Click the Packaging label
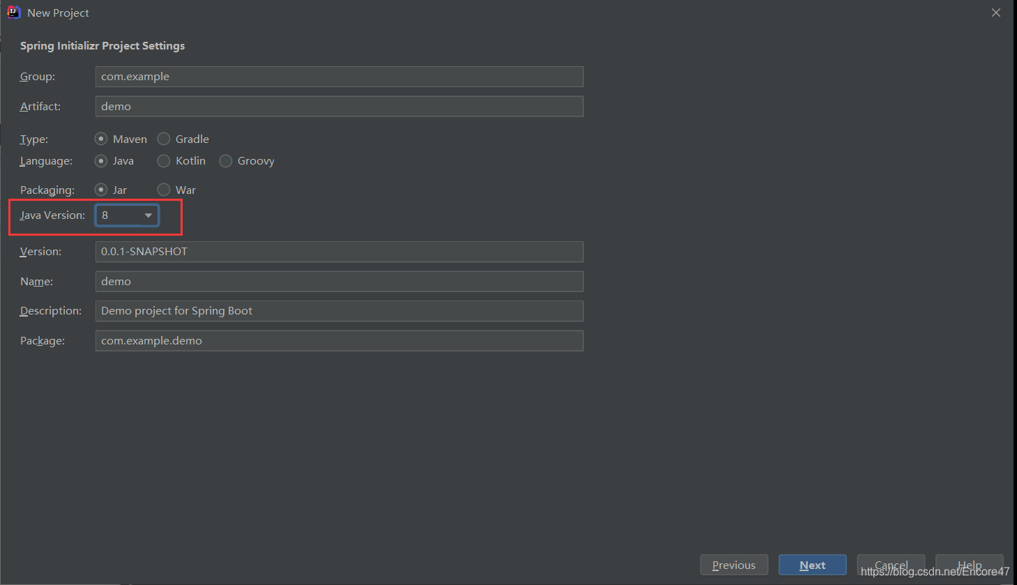Viewport: 1017px width, 585px height. pos(47,190)
